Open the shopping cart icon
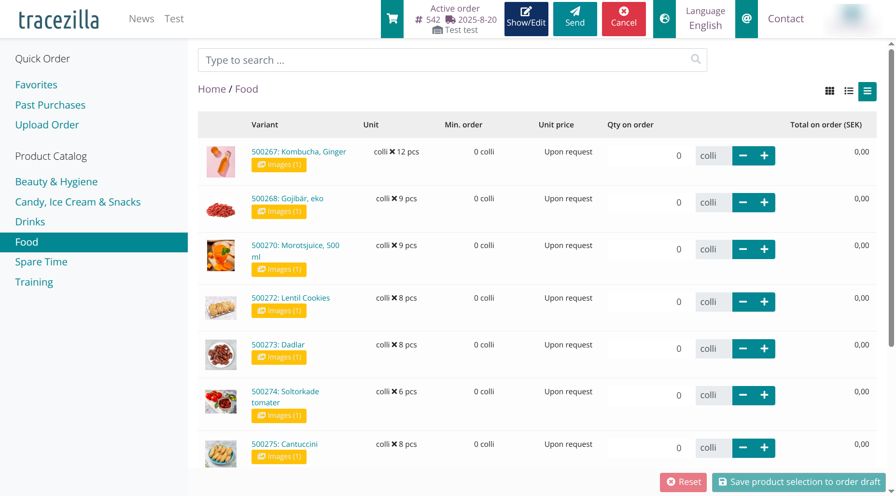This screenshot has width=896, height=496. (392, 19)
